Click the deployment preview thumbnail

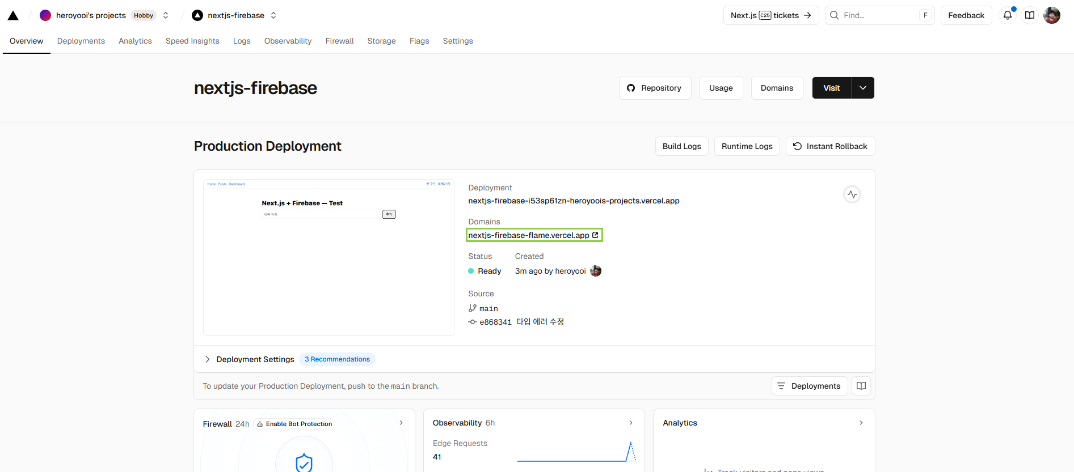328,257
